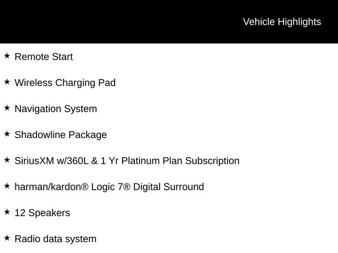Screen dimensions: 338x253
Task: Click the star next to Radio data system
Action: [x=7, y=238]
